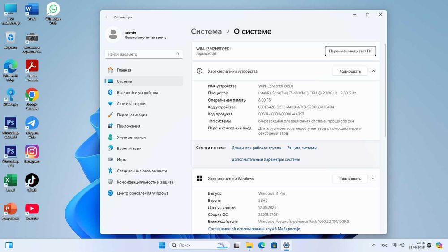
Task: Select Система in Settings sidebar
Action: [x=144, y=81]
